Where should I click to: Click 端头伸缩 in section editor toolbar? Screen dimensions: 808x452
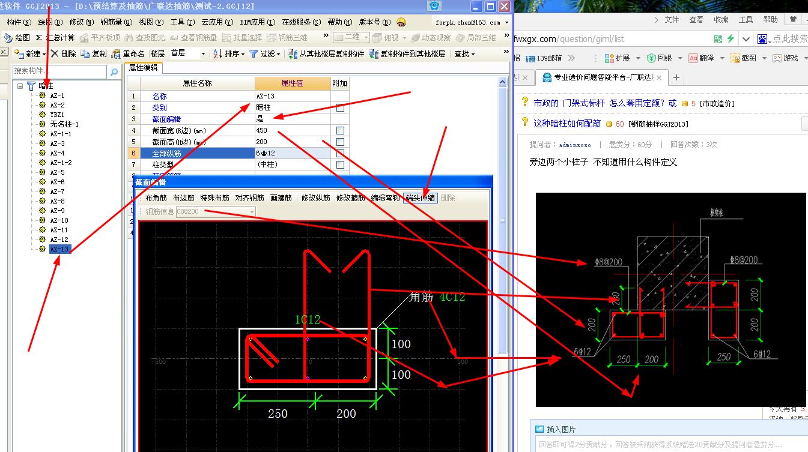421,197
